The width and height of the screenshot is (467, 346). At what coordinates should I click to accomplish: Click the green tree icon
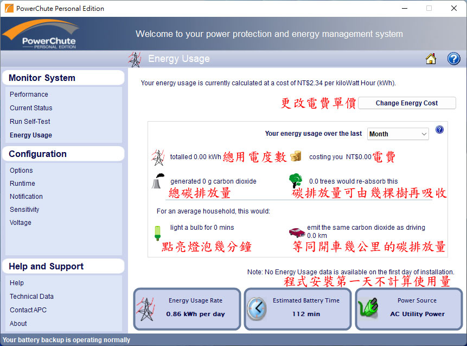[296, 181]
